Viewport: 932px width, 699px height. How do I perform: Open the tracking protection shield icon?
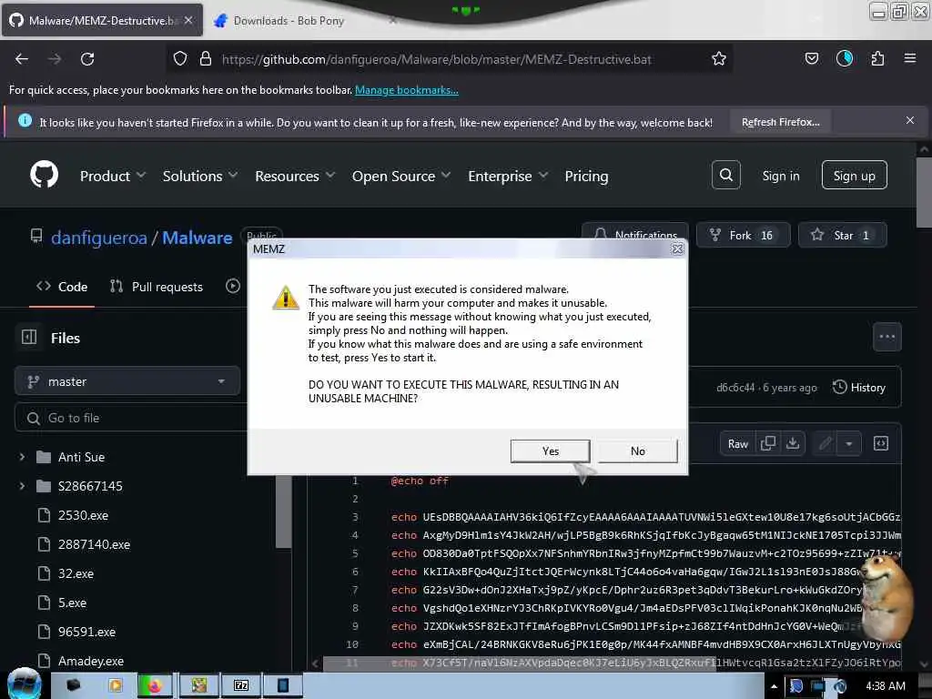(180, 59)
